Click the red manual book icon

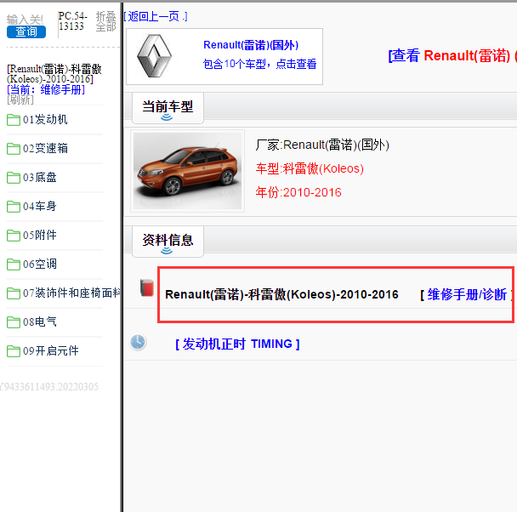147,287
